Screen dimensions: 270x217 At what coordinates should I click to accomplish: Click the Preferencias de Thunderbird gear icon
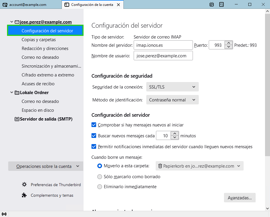[x=24, y=185]
